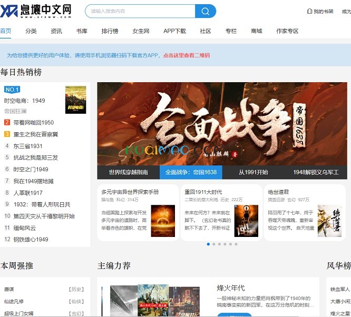Select the 全面战争：帝国1638 banner tab

[x=191, y=172]
